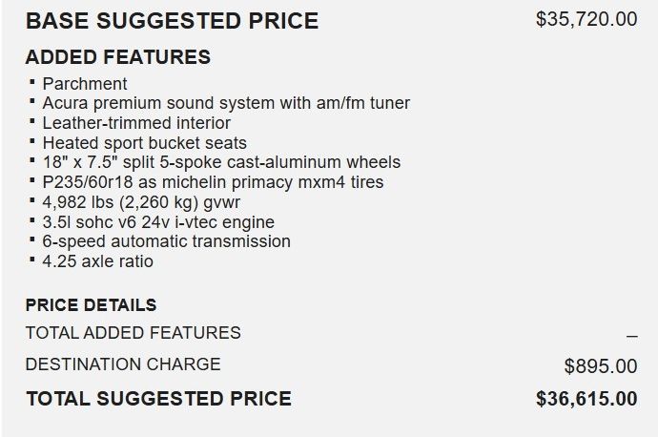This screenshot has width=658, height=437.
Task: Click the Added Features heading
Action: tap(118, 57)
